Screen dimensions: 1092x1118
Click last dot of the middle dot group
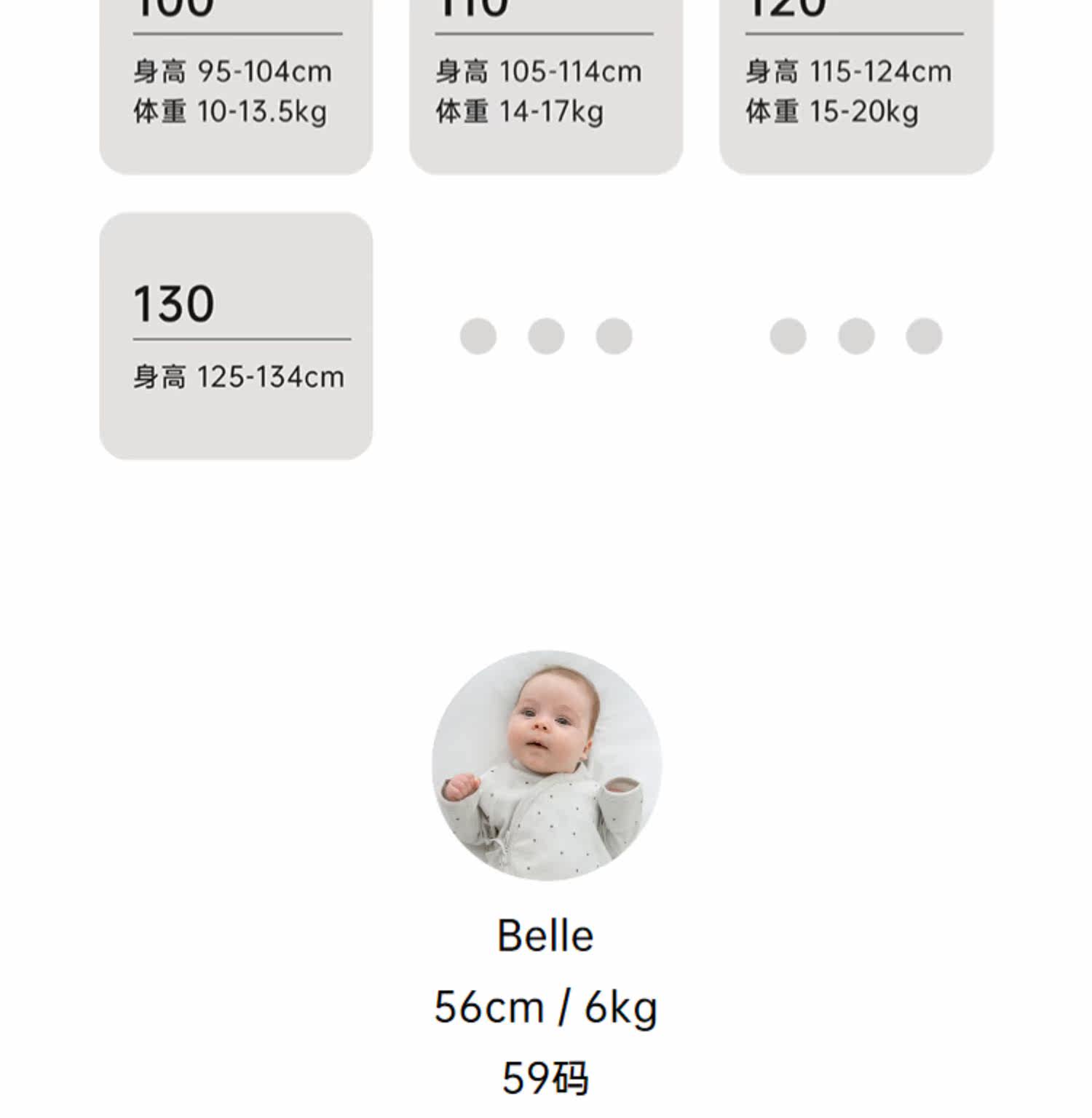614,336
